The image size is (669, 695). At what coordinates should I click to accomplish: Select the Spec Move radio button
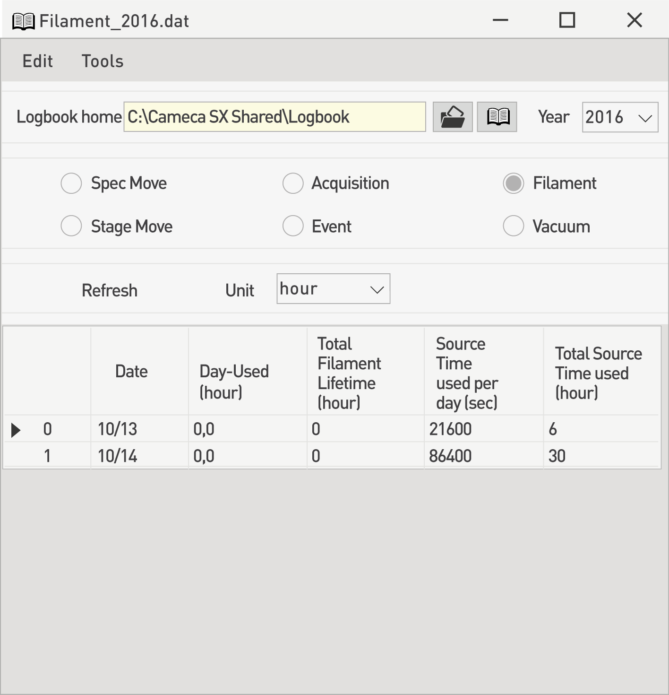click(71, 183)
